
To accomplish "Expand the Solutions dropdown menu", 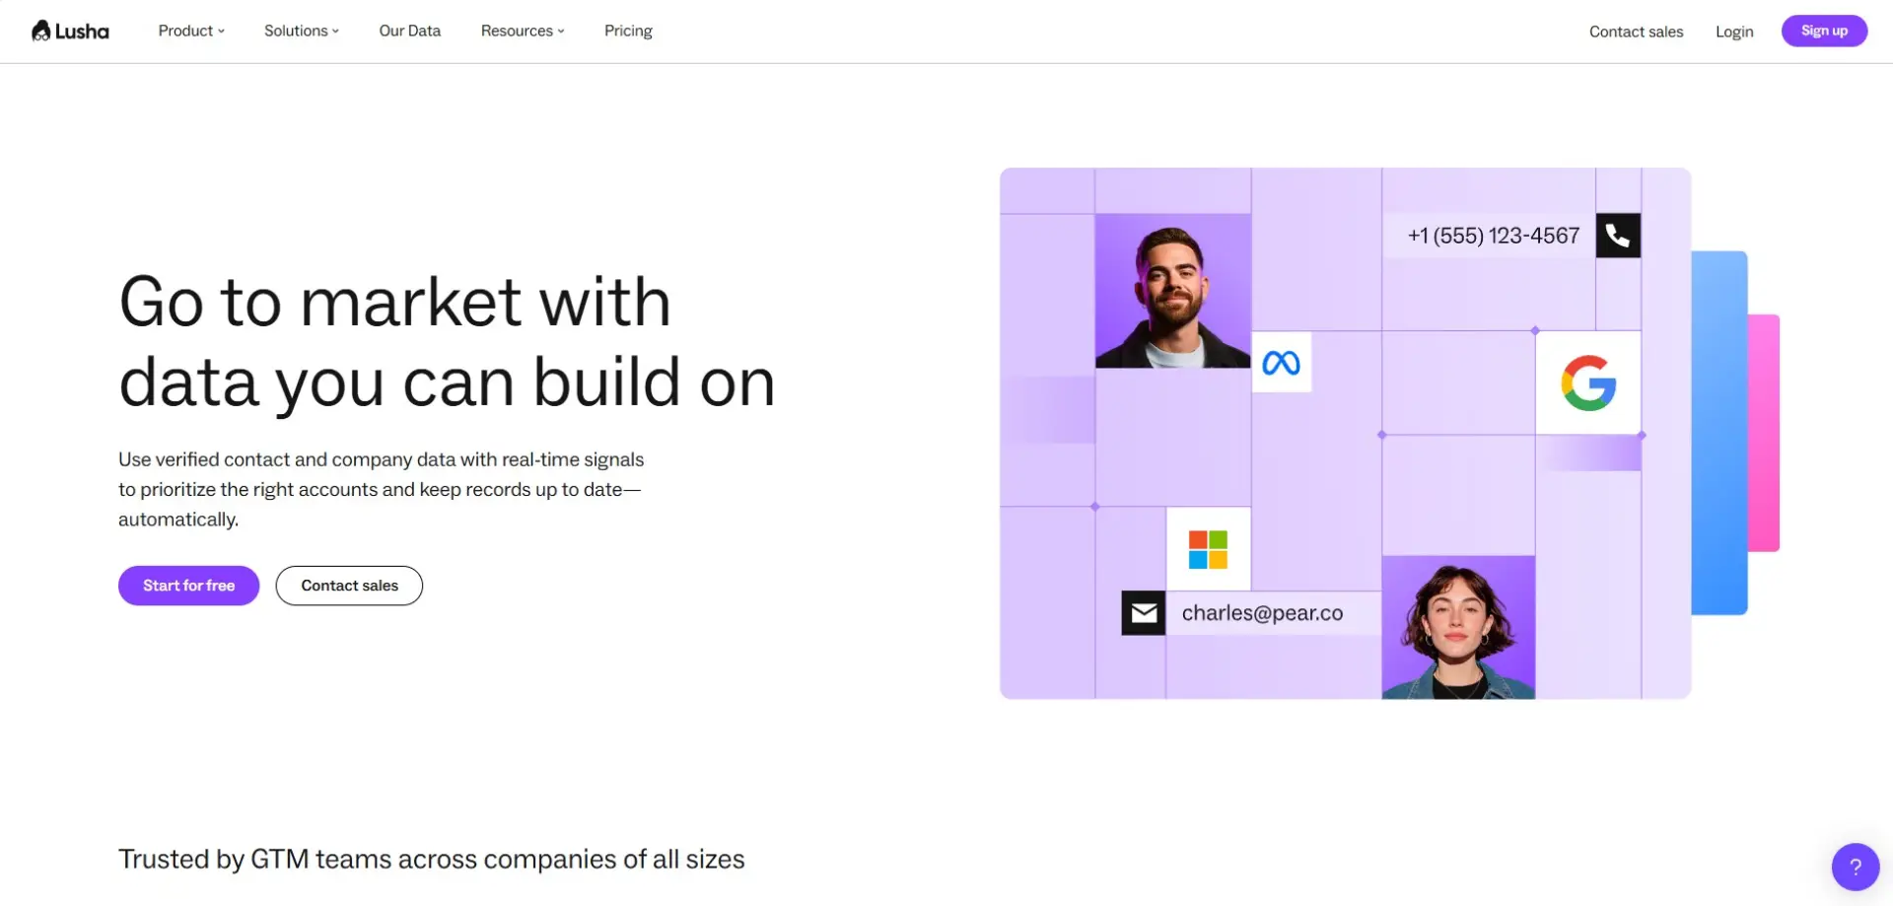I will point(302,31).
